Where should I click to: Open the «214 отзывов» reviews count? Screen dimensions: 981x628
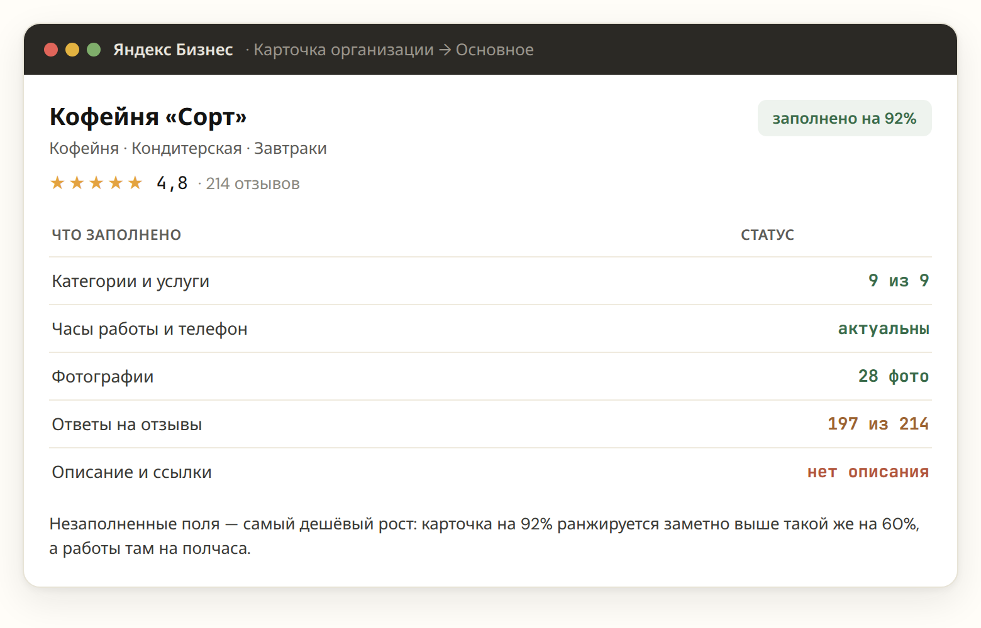click(x=253, y=183)
